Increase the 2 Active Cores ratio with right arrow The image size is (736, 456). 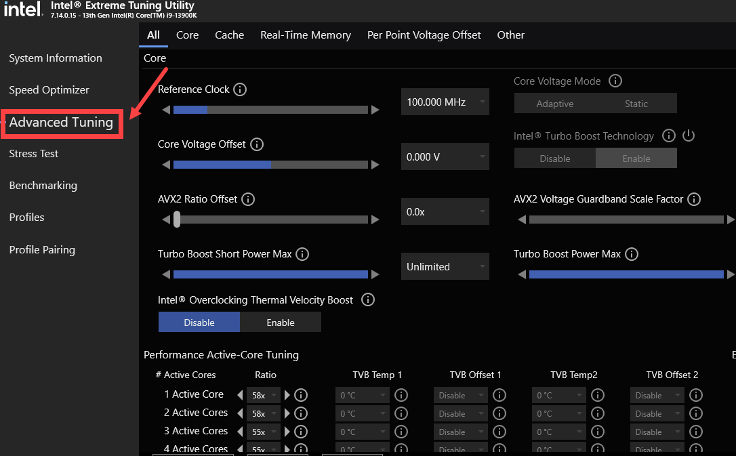coord(287,413)
